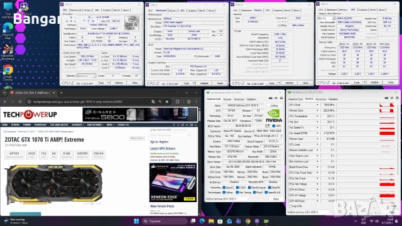Enable Log to file in GPU-Z Sensors
This screenshot has height=226, width=402.
click(x=290, y=206)
